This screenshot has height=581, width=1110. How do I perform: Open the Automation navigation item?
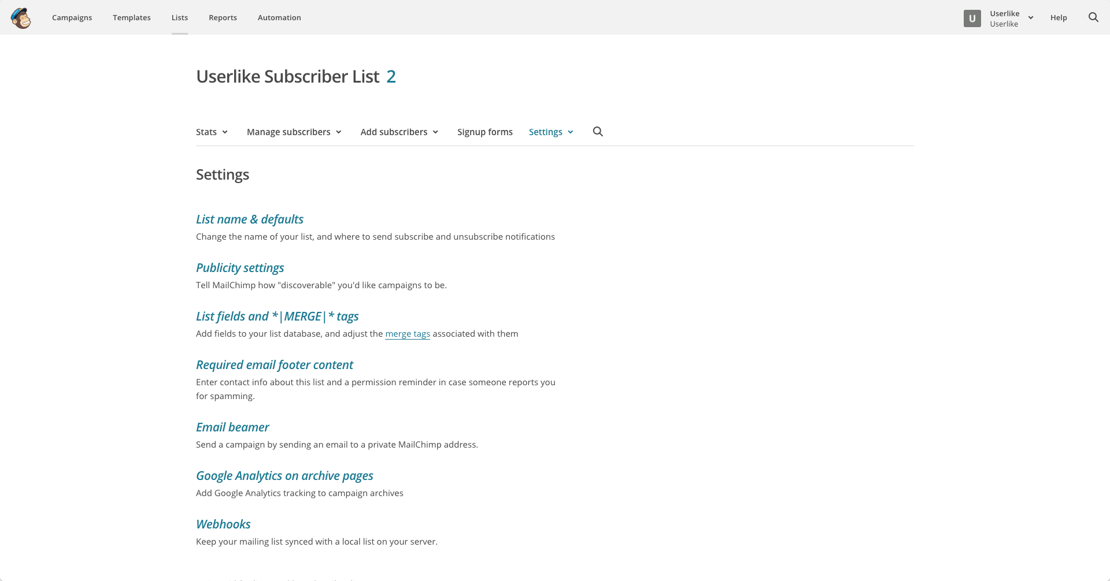tap(279, 18)
